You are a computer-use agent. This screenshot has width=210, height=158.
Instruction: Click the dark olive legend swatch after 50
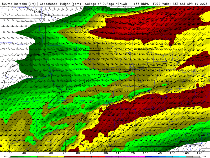[x=41, y=157]
